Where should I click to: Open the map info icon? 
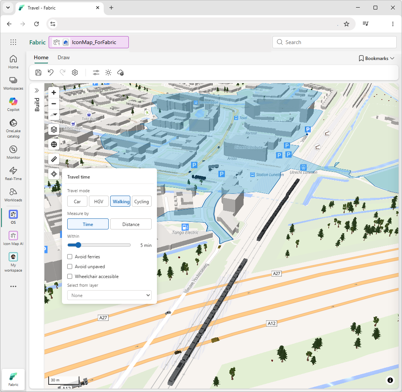pos(390,380)
